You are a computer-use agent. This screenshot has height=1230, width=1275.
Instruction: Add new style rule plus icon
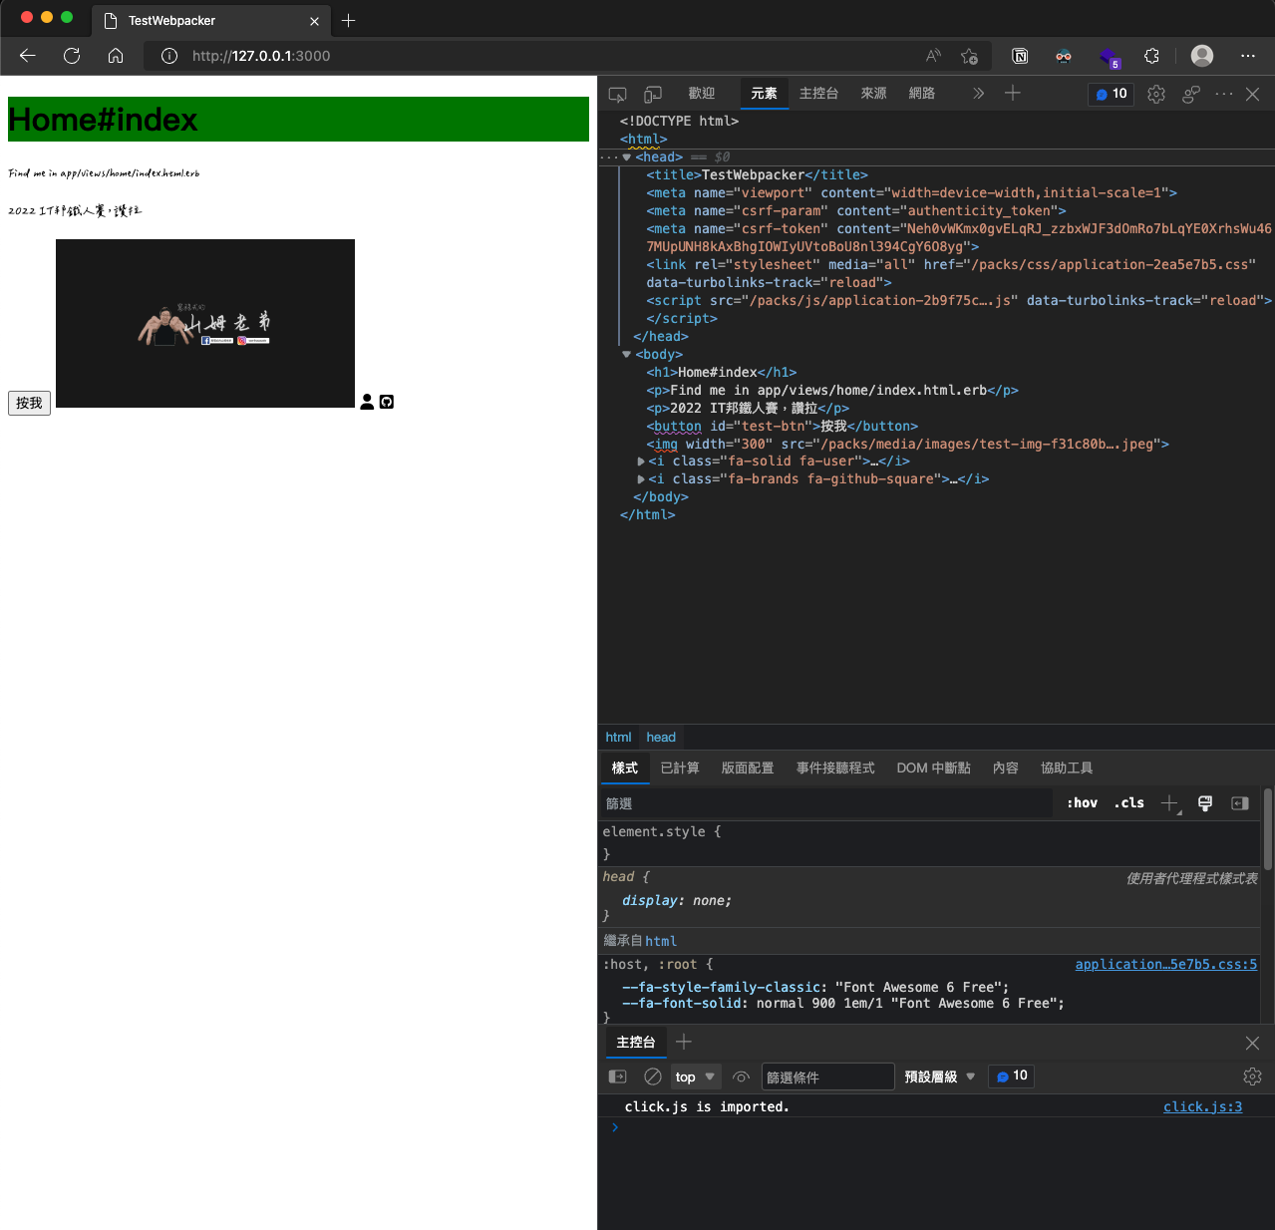[x=1170, y=803]
